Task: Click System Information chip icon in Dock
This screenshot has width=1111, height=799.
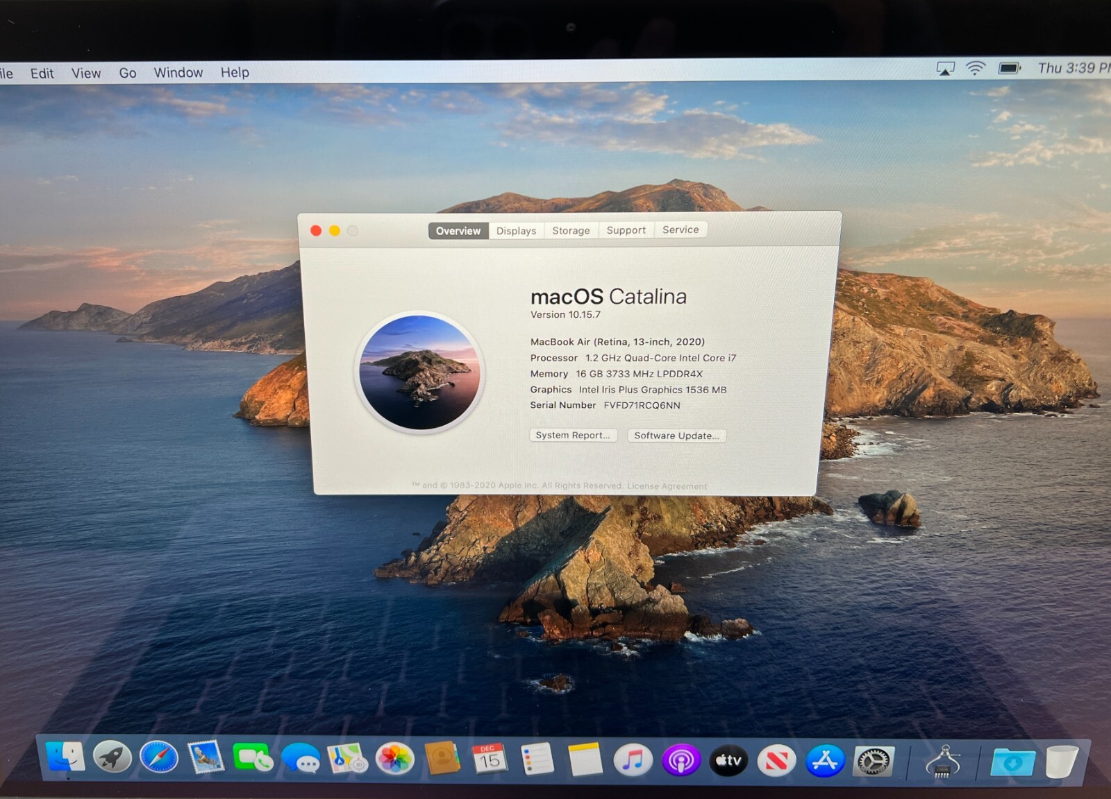Action: (x=943, y=762)
